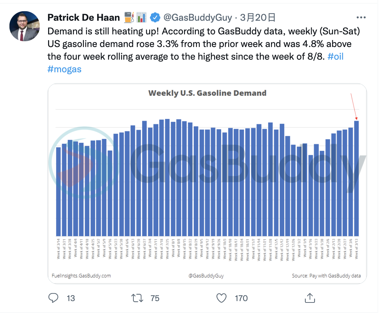This screenshot has width=384, height=313.
Task: Click the retweet arrows icon
Action: point(137,298)
